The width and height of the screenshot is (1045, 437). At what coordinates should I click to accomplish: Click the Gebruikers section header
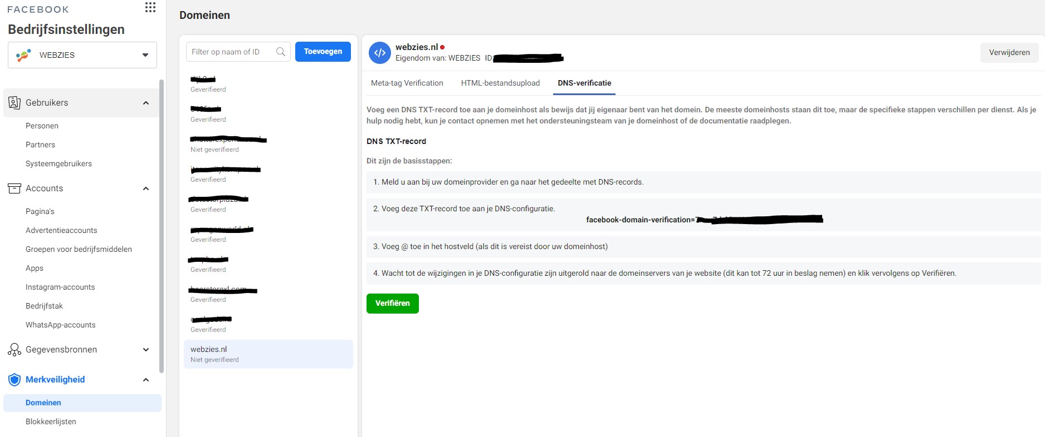pyautogui.click(x=81, y=103)
